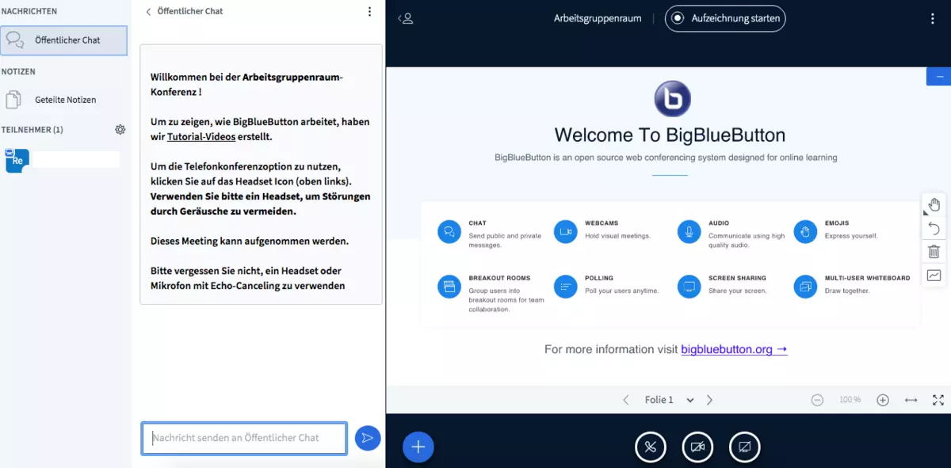Select the hand pan tool on the whiteboard
This screenshot has width=951, height=468.
pos(934,204)
